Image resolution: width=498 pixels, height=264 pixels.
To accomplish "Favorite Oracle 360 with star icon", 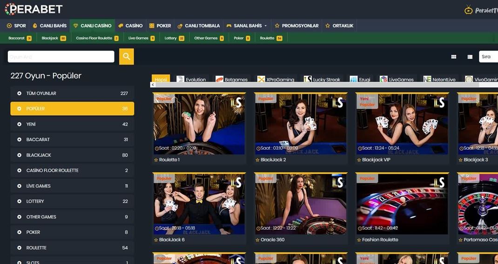I will coord(257,240).
